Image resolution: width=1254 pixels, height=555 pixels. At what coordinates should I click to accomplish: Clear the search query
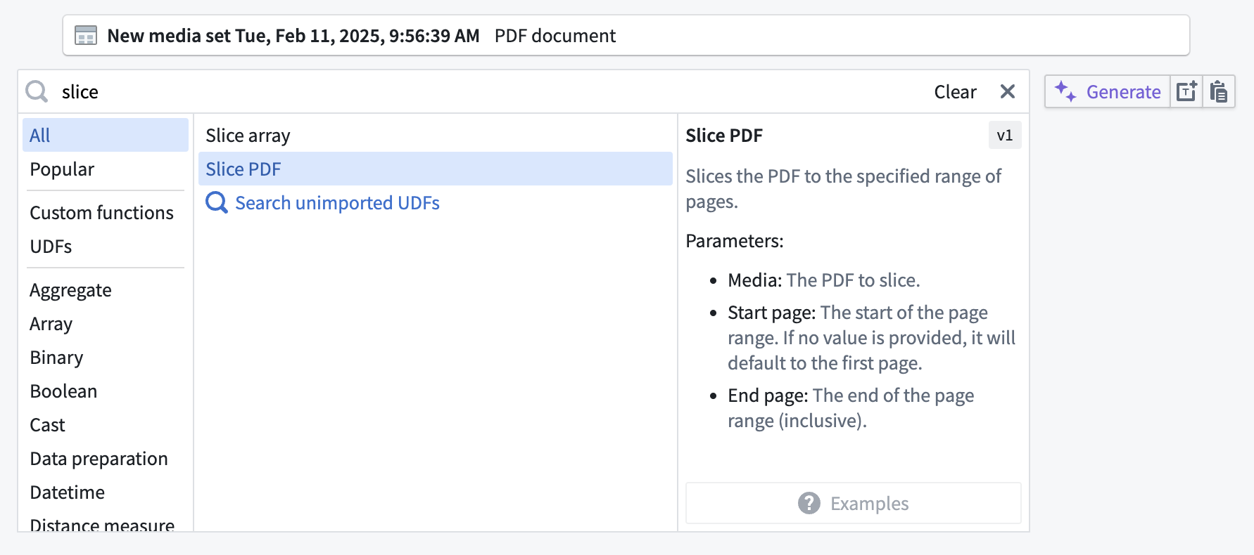pos(954,92)
